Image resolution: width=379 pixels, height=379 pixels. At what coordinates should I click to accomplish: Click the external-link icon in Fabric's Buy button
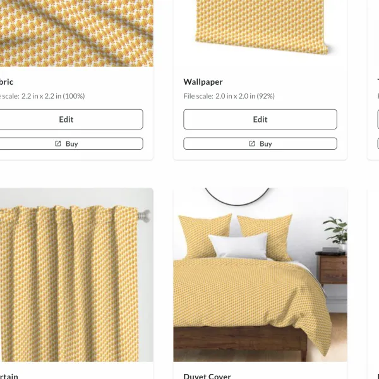pyautogui.click(x=57, y=143)
